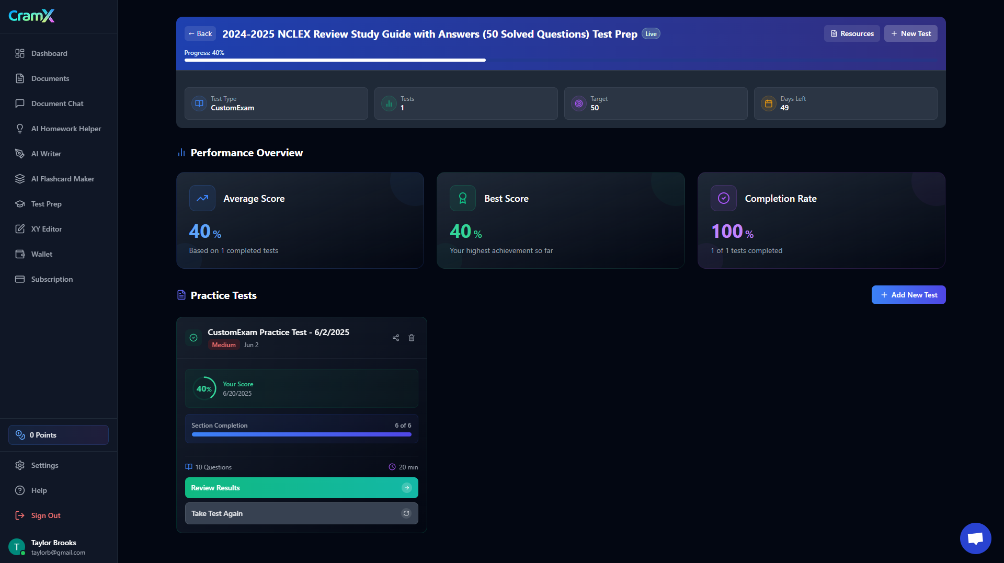Viewport: 1004px width, 563px height.
Task: Click the practice test completed check icon
Action: (193, 338)
